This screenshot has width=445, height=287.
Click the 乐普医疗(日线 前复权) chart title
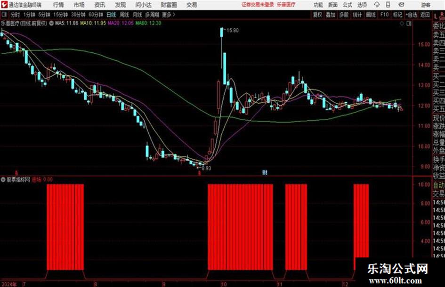[24, 24]
